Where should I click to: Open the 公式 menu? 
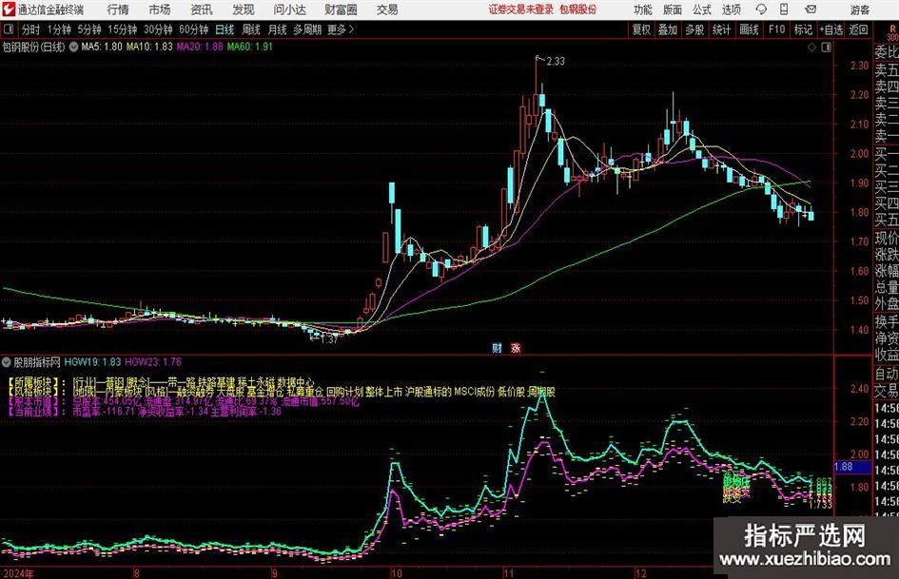click(x=701, y=10)
